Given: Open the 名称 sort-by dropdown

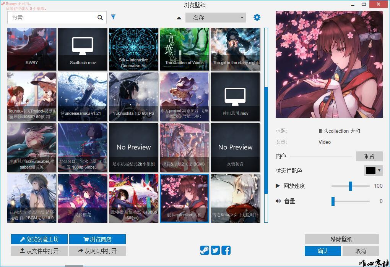Looking at the screenshot, I should 215,18.
